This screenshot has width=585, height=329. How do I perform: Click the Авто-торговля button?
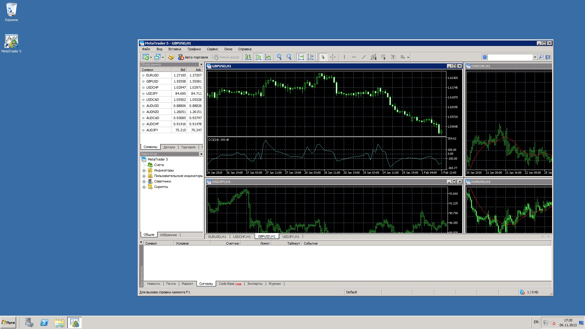click(x=193, y=57)
